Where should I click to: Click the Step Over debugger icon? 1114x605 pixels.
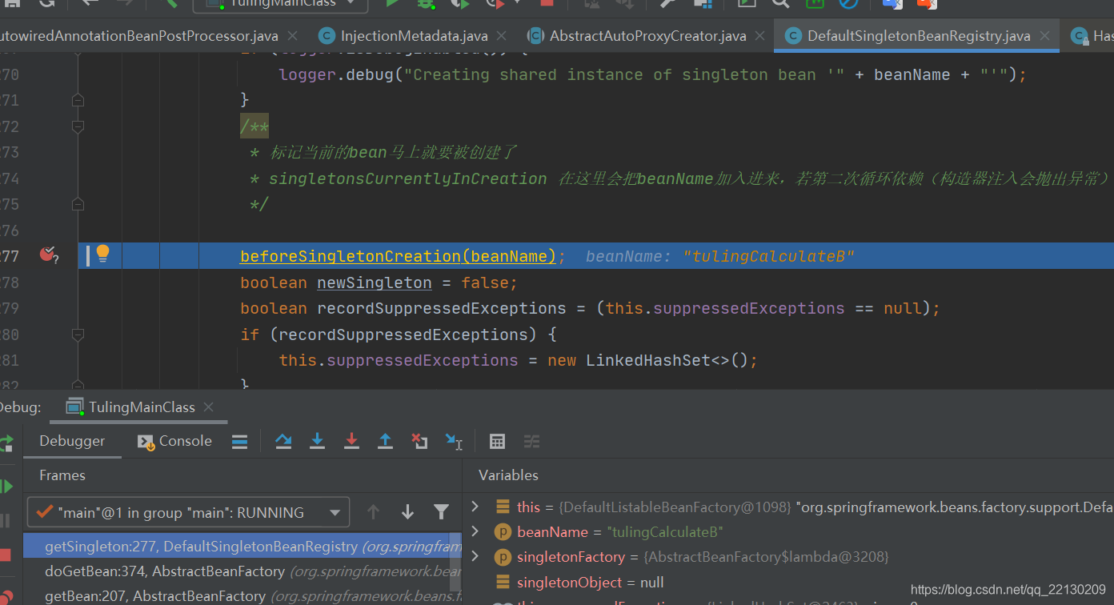click(283, 441)
